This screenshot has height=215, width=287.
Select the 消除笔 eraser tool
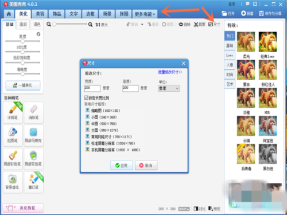pyautogui.click(x=34, y=112)
